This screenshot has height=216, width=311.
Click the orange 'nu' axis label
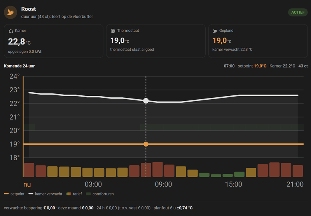click(27, 184)
